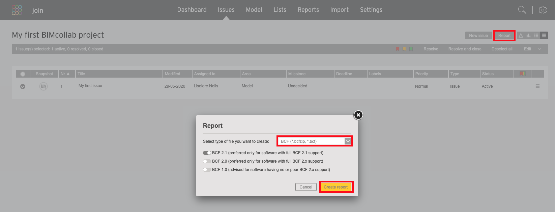Click Edit in the selection bar
555x212 pixels.
coord(527,49)
